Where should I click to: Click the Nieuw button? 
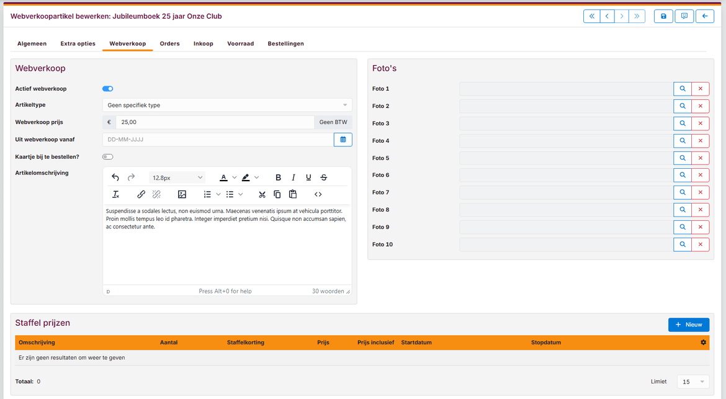pos(688,325)
